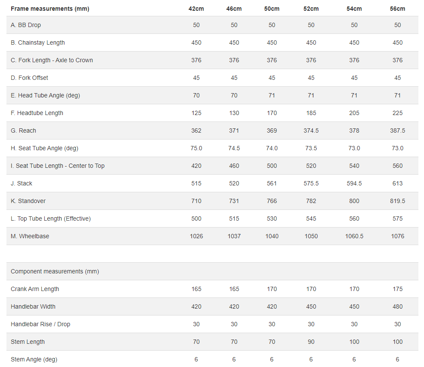This screenshot has width=424, height=367.
Task: Click the Stem Length value 90 for 52cm
Action: click(311, 342)
